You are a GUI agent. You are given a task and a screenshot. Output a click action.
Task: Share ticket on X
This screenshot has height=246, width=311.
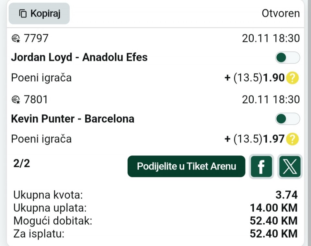click(290, 167)
